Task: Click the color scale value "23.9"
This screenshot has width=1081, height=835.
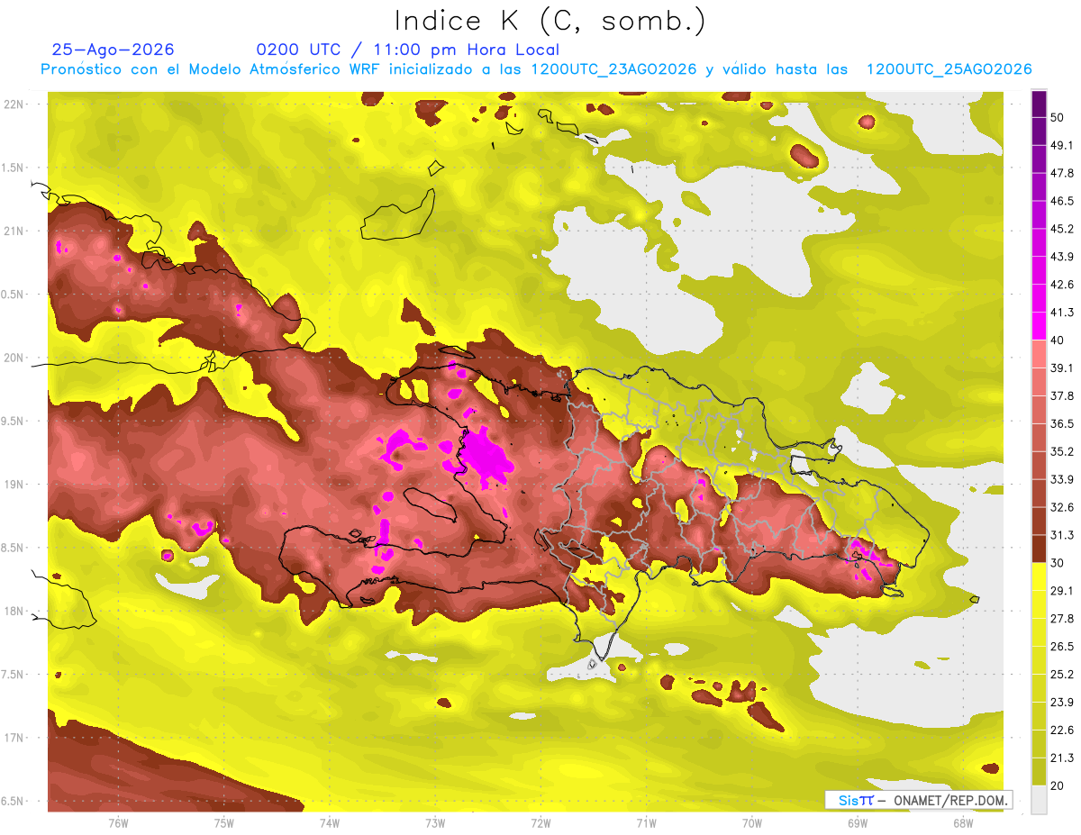Action: tap(1062, 702)
